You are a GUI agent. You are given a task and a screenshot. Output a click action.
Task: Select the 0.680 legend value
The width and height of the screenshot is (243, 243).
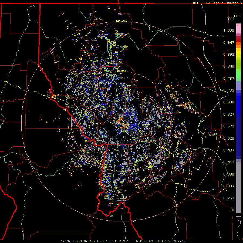(x=229, y=102)
